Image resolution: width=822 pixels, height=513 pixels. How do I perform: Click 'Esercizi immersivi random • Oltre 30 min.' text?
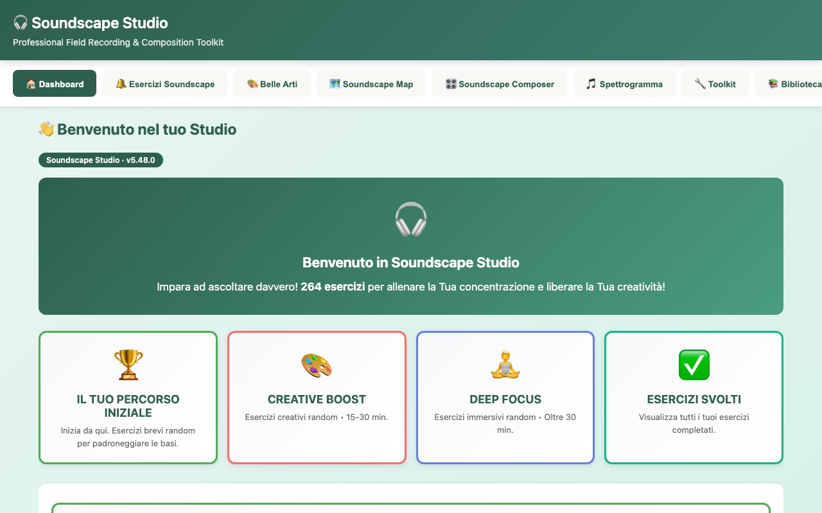coord(505,423)
